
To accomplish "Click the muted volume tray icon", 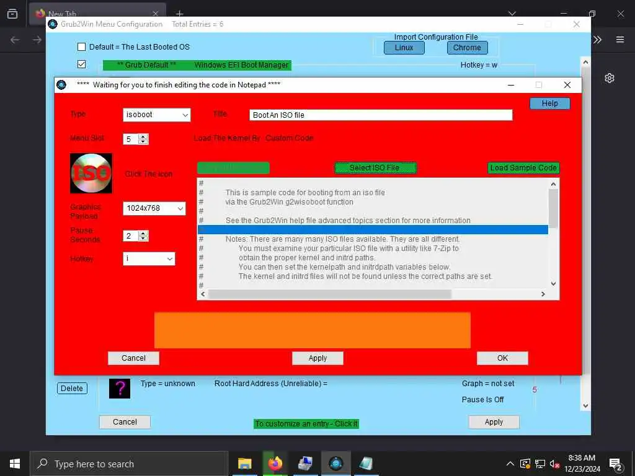I will [554, 464].
